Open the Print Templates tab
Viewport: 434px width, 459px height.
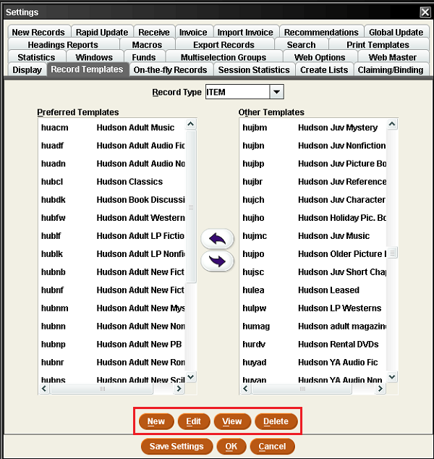tap(378, 45)
